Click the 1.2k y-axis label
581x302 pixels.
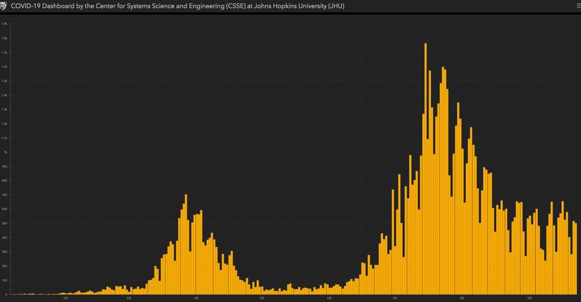(5, 123)
